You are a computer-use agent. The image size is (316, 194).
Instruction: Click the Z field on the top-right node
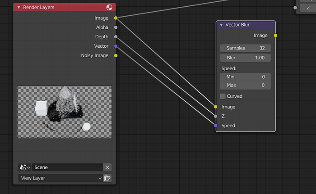(308, 8)
